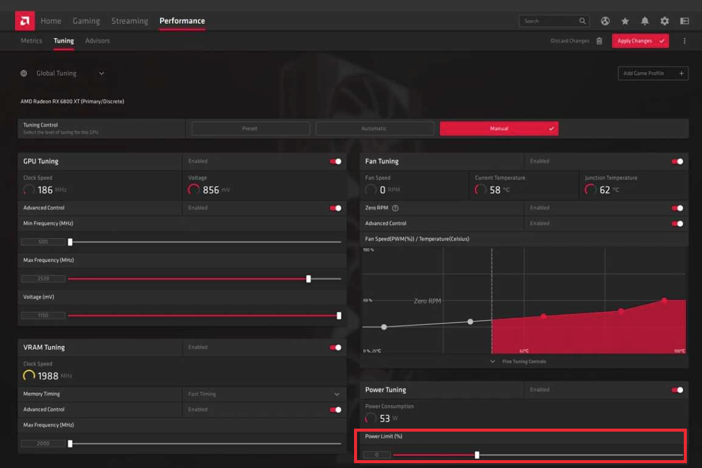The height and width of the screenshot is (468, 702).
Task: Expand Fine Tuning Controls
Action: pos(518,361)
